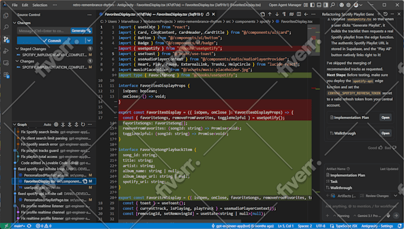The height and width of the screenshot is (229, 404).
Task: Collapse artifacts panel chevron
Action: click(x=396, y=196)
